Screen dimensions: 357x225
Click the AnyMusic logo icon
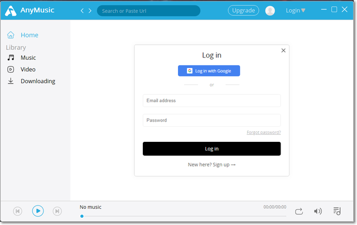[10, 11]
